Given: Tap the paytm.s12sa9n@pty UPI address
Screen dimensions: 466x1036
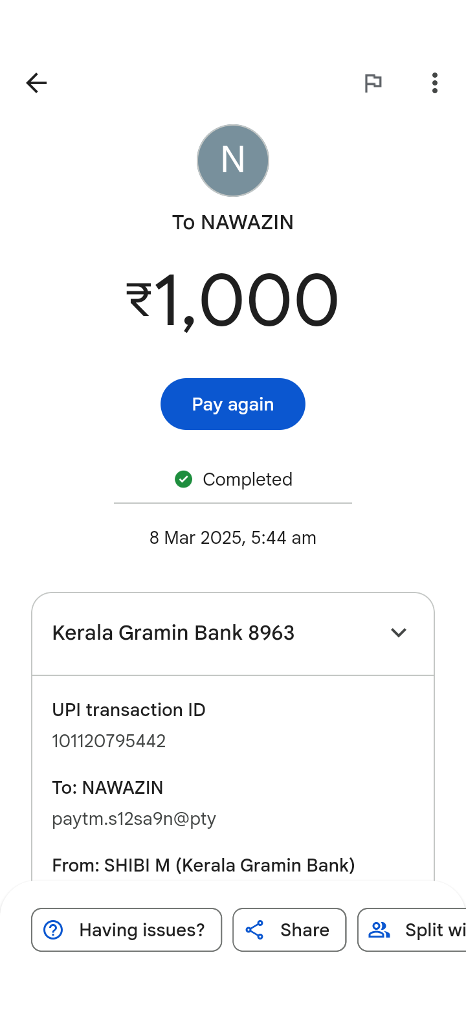Looking at the screenshot, I should (x=134, y=818).
